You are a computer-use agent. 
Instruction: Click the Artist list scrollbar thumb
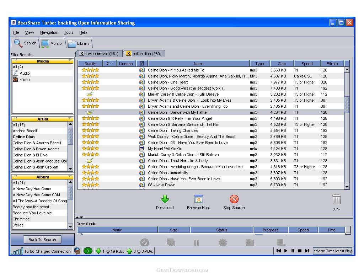(70, 135)
